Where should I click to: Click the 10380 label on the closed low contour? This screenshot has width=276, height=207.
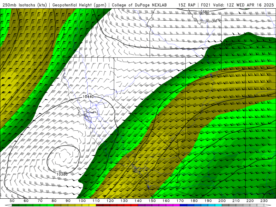pyautogui.click(x=62, y=174)
